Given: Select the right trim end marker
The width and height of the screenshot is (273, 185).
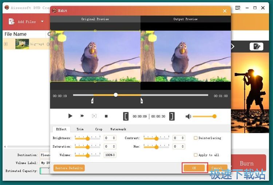Looking at the screenshot, I should click(x=142, y=101).
